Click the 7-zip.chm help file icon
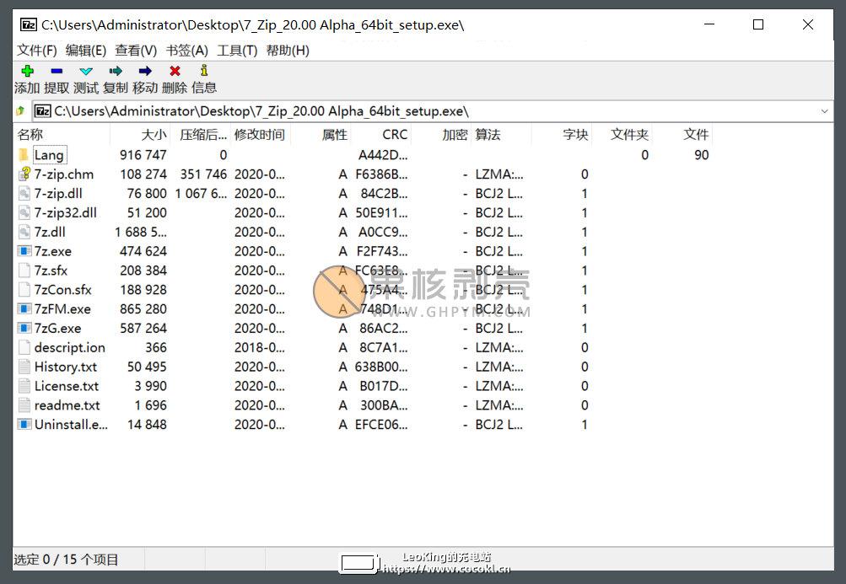846x584 pixels. pyautogui.click(x=24, y=174)
